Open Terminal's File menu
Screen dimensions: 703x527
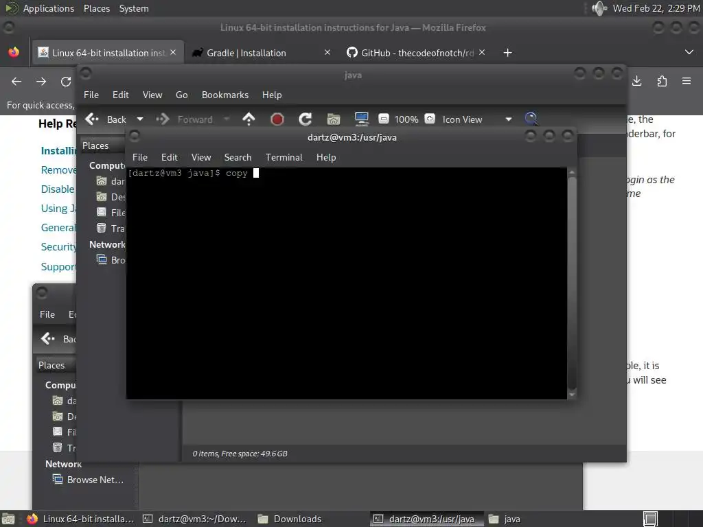(x=140, y=157)
